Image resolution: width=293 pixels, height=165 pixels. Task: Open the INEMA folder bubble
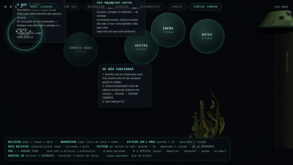tap(168, 30)
